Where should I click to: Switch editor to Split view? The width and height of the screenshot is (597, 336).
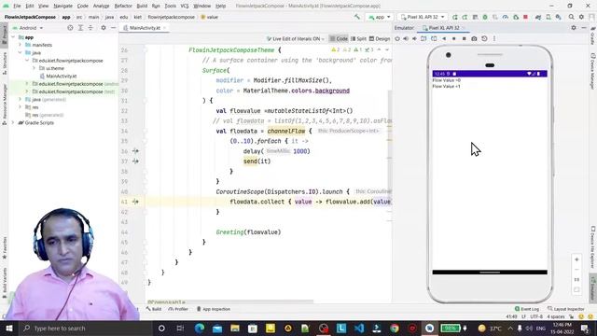point(358,39)
